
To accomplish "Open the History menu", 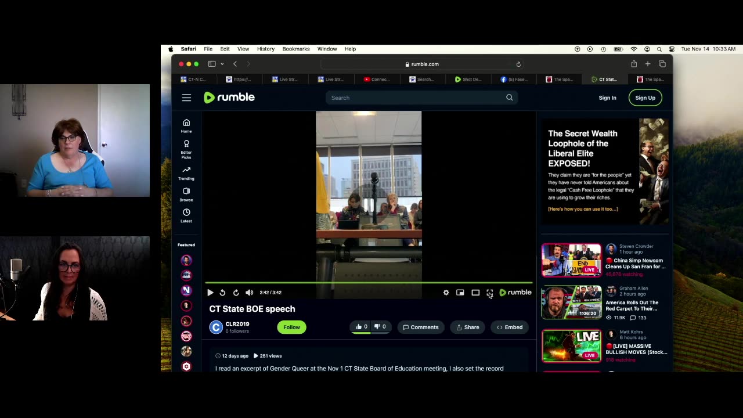I will 266,49.
